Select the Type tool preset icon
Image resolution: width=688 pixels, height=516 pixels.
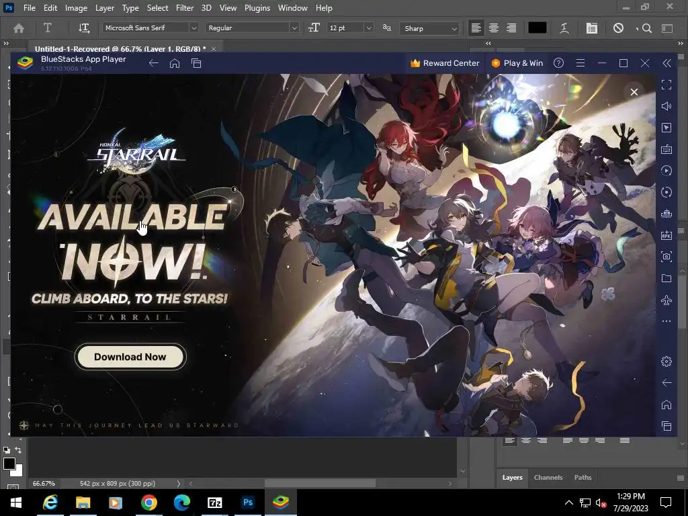pyautogui.click(x=48, y=28)
